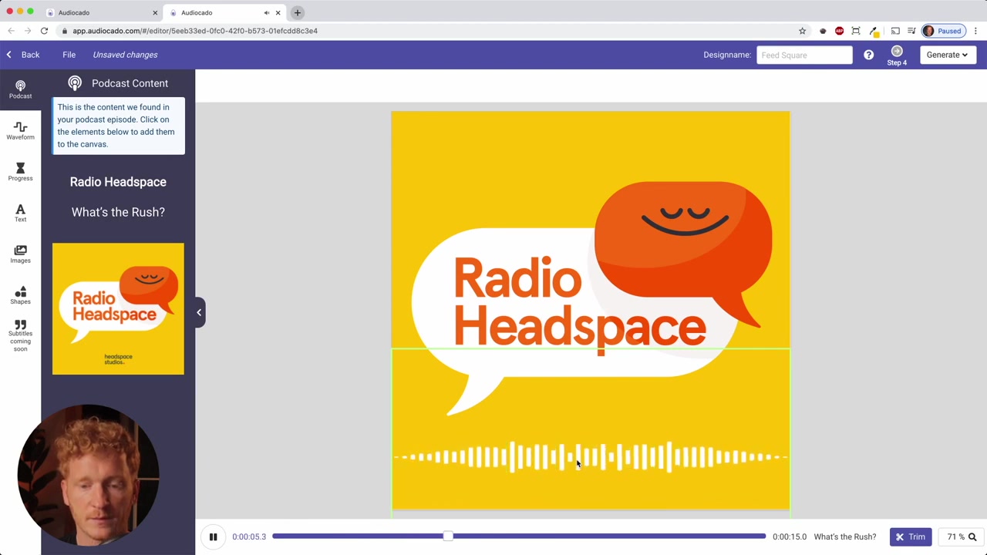The image size is (987, 555).
Task: Add Radio Headspace title to canvas
Action: (118, 182)
